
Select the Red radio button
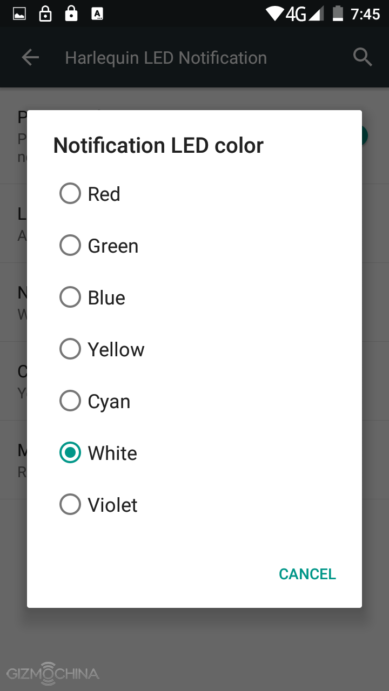(x=70, y=193)
